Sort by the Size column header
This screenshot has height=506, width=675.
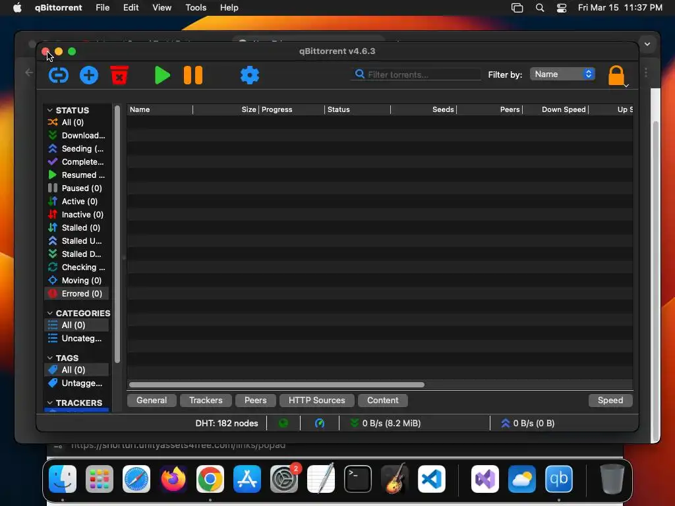click(x=225, y=110)
